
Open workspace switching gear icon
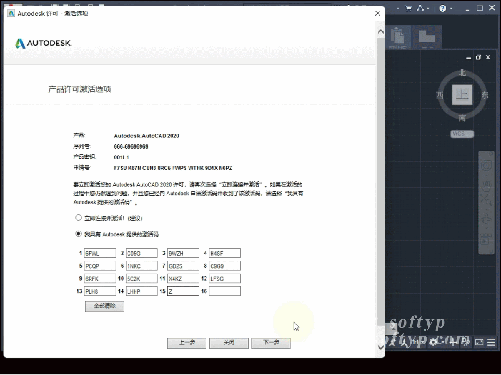[x=433, y=342]
